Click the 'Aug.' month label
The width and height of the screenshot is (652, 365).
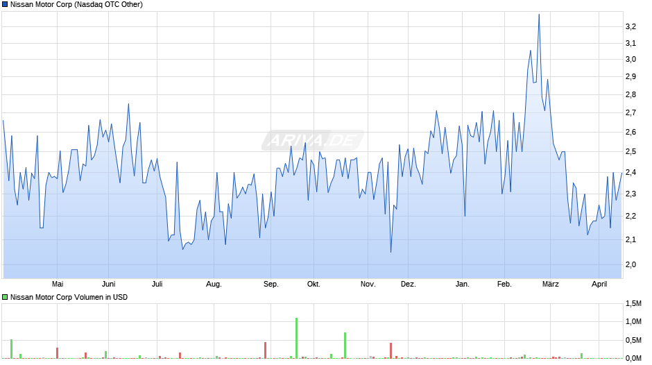[x=214, y=284]
